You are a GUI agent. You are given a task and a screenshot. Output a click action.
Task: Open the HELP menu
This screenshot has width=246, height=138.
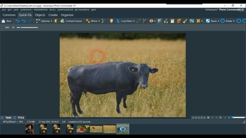coord(93,10)
